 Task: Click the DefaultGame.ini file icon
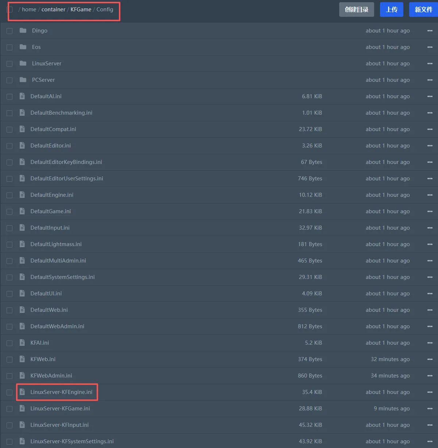(x=22, y=211)
